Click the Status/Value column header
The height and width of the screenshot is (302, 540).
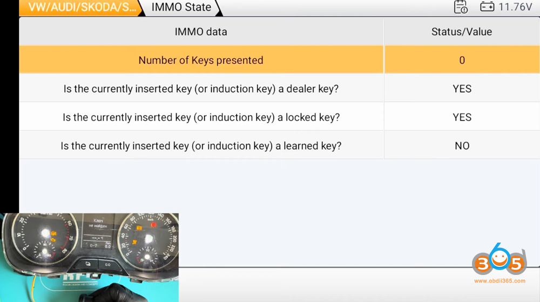(462, 32)
